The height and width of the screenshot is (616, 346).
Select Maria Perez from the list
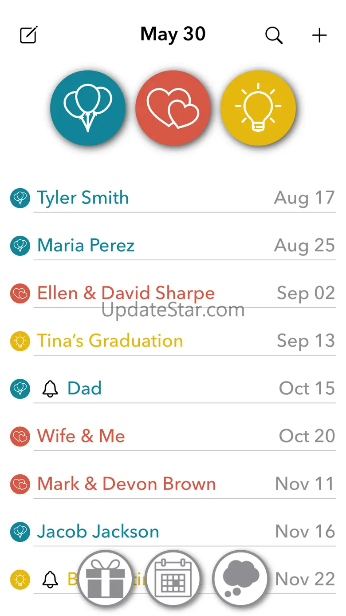coord(86,246)
